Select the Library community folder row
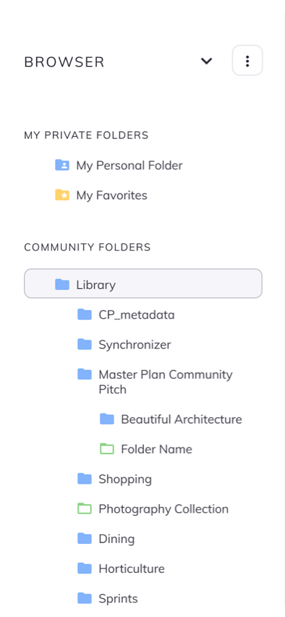This screenshot has width=285, height=617. (143, 283)
